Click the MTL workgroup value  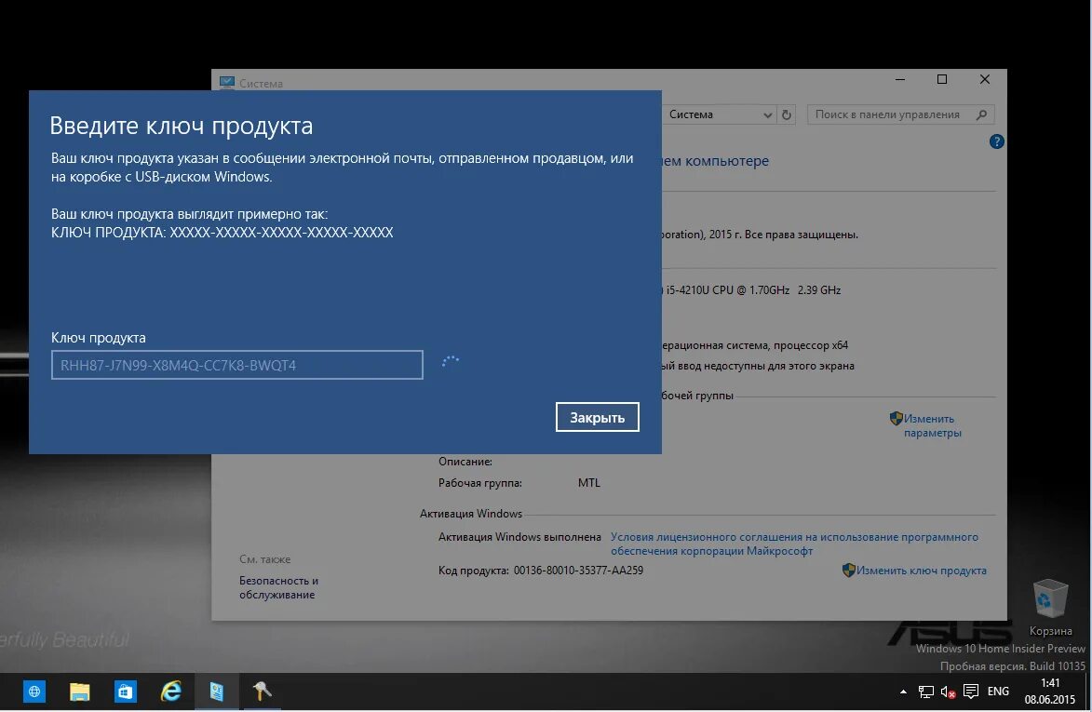click(x=588, y=482)
